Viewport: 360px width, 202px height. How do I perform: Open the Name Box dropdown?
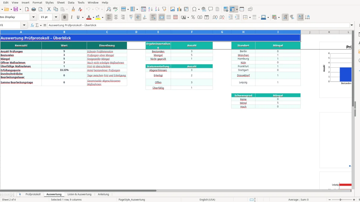24,25
